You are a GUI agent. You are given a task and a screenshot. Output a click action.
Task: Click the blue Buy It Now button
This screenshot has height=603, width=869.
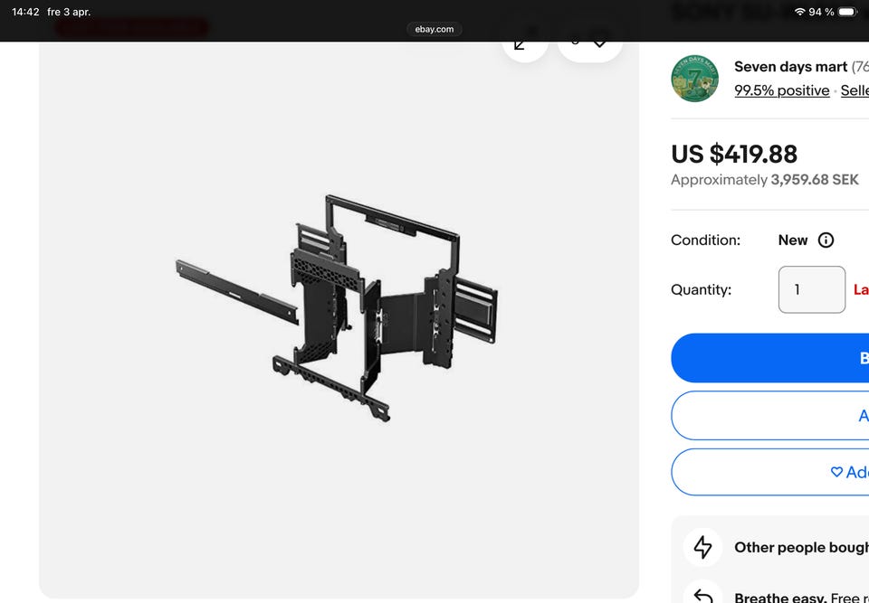(769, 358)
